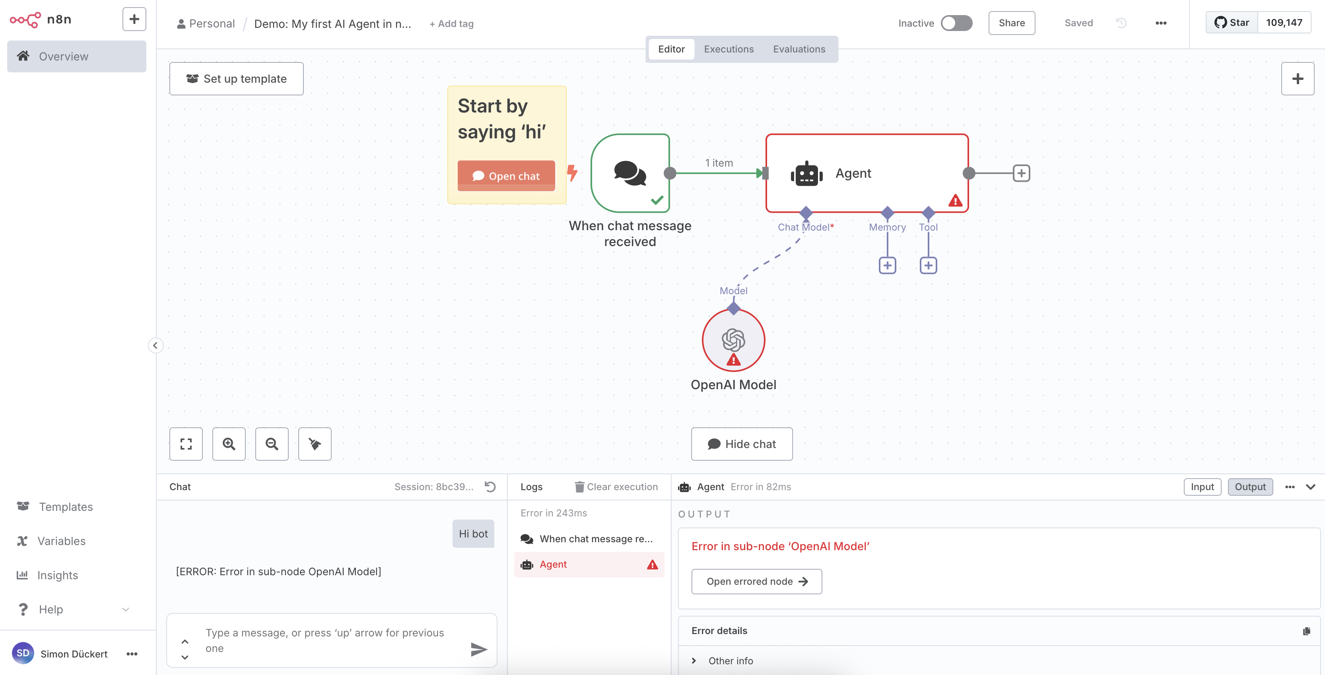Collapse the sidebar with the chevron handle
The image size is (1325, 675).
coord(155,345)
